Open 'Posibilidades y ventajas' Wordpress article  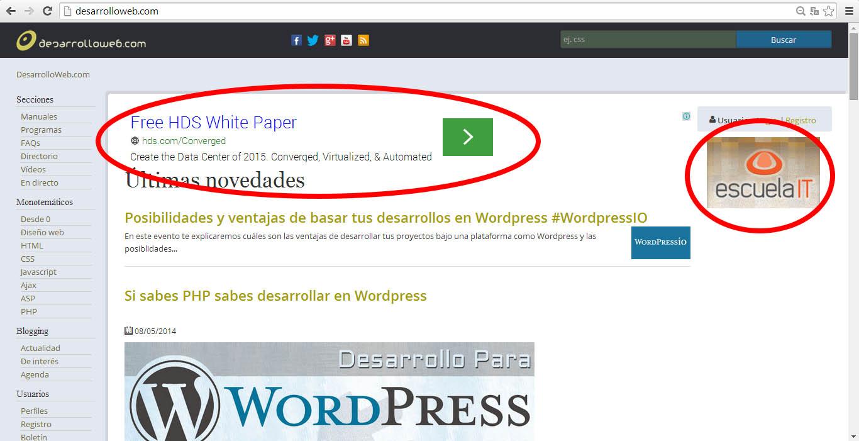385,218
